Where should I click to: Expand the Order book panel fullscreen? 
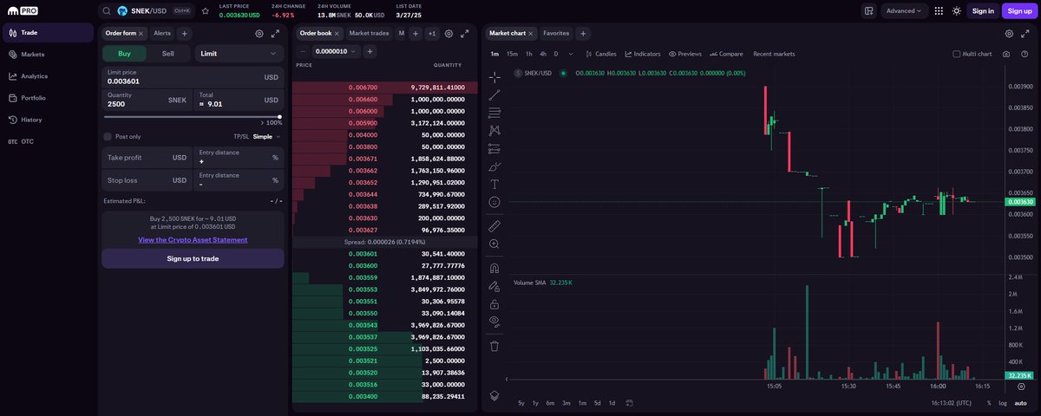(x=464, y=34)
